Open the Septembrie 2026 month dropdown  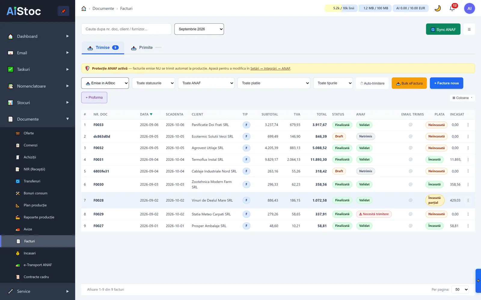pos(199,29)
